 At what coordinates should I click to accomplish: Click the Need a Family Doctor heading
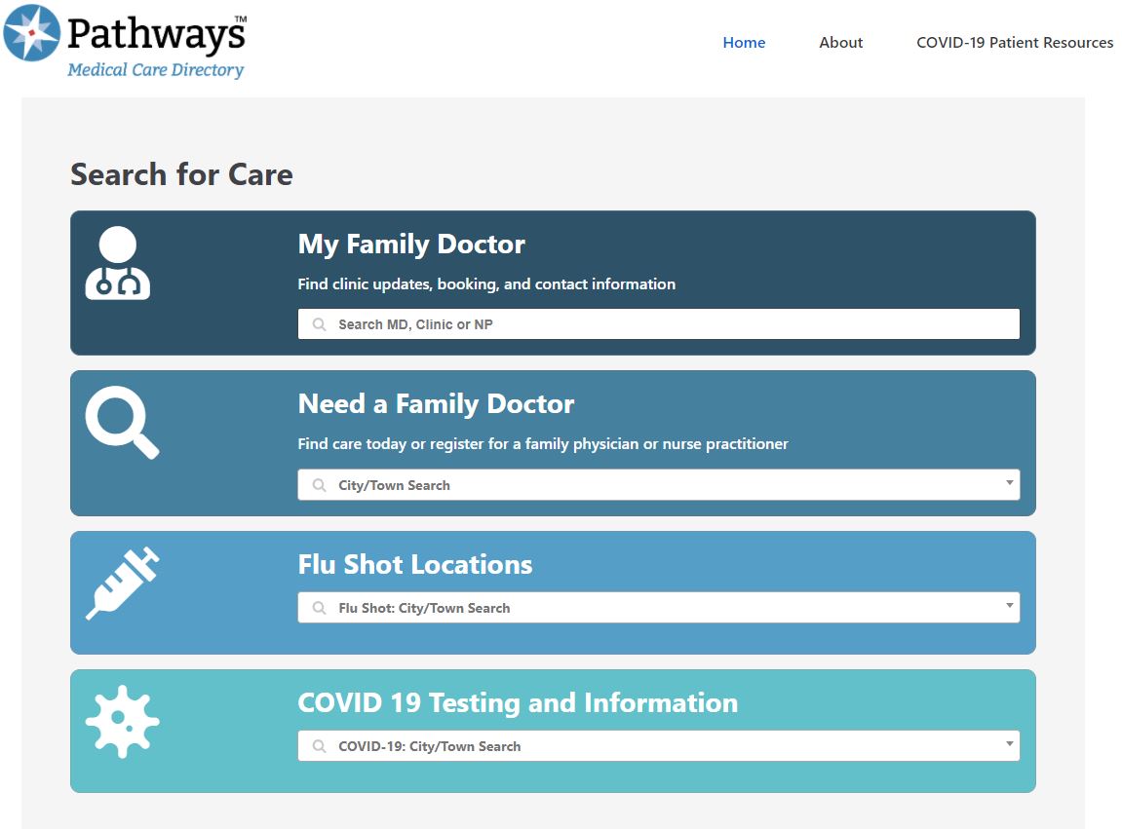[x=436, y=404]
